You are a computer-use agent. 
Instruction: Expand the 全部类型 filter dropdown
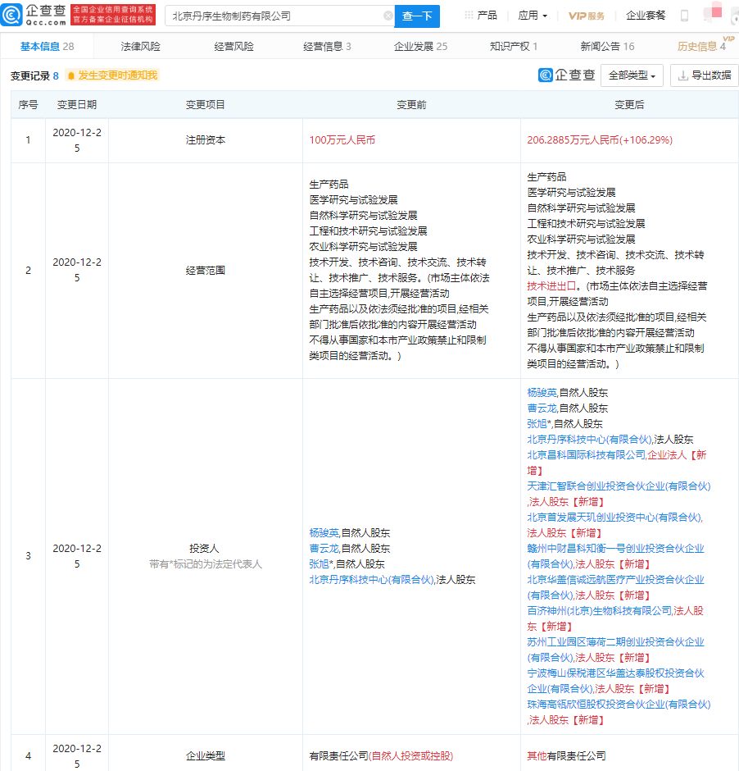(632, 75)
